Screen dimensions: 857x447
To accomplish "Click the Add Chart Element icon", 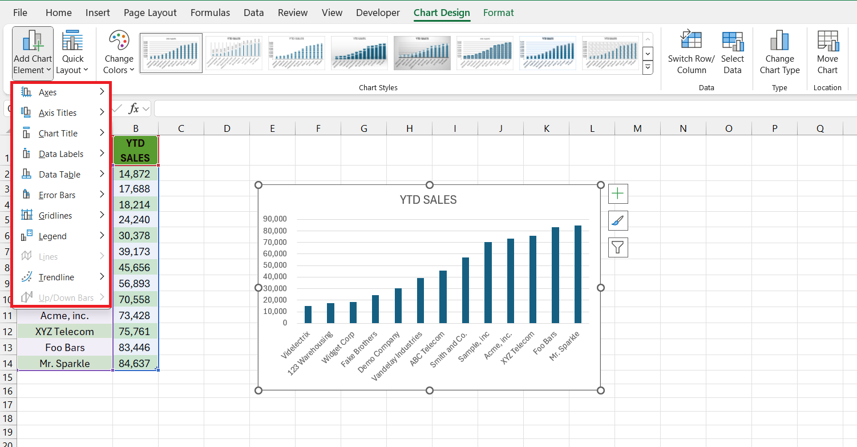I will [32, 53].
